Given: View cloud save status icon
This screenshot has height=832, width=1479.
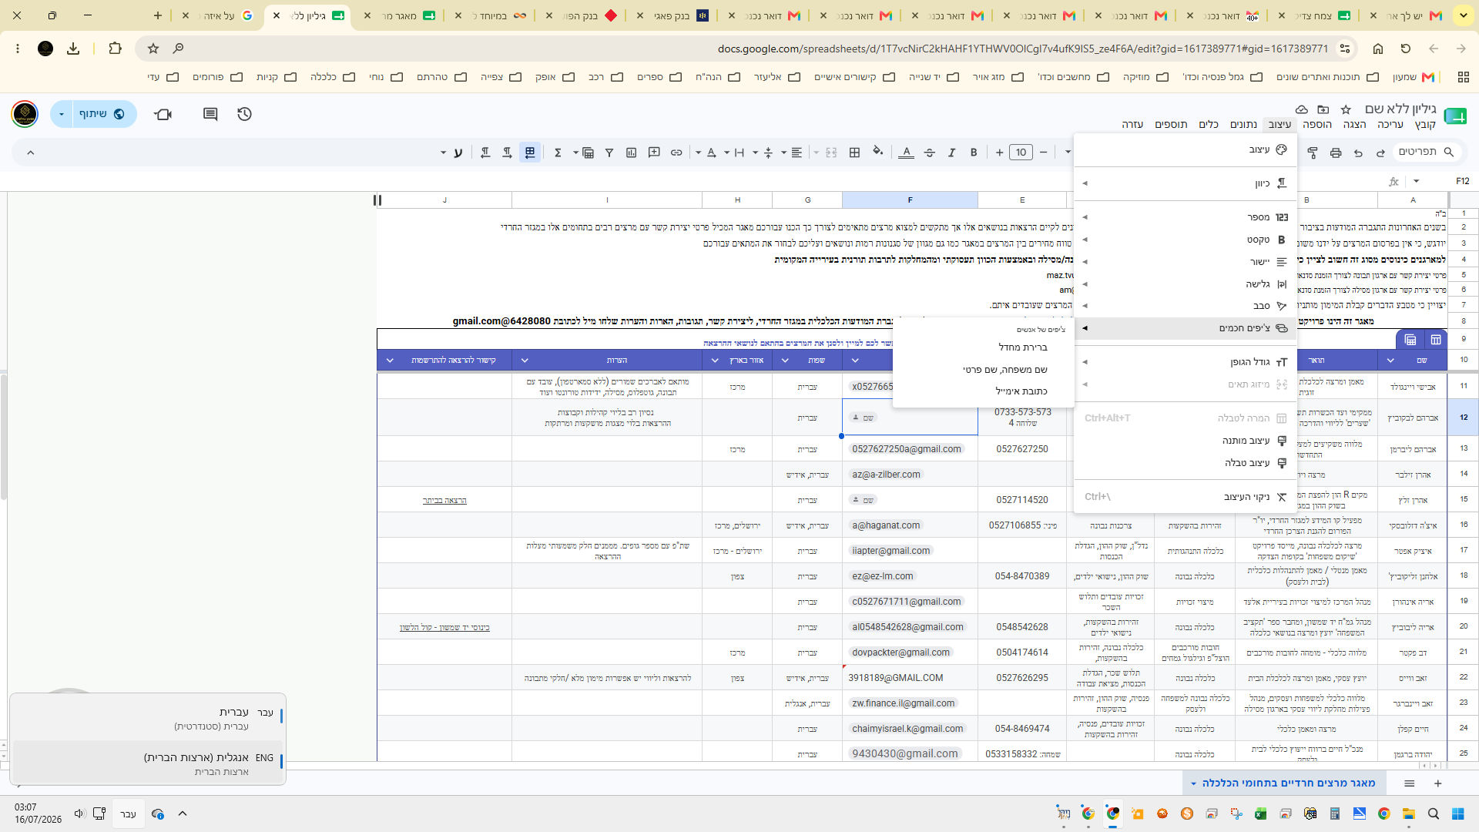Looking at the screenshot, I should point(1302,109).
